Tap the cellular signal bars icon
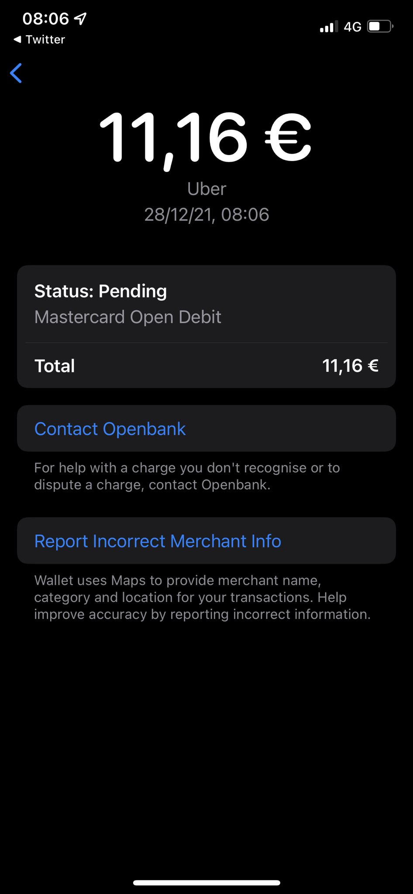This screenshot has width=413, height=894. (x=329, y=27)
